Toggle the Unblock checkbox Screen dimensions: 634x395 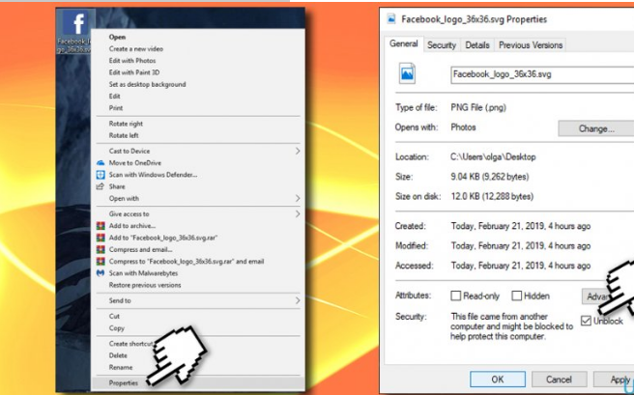[586, 321]
